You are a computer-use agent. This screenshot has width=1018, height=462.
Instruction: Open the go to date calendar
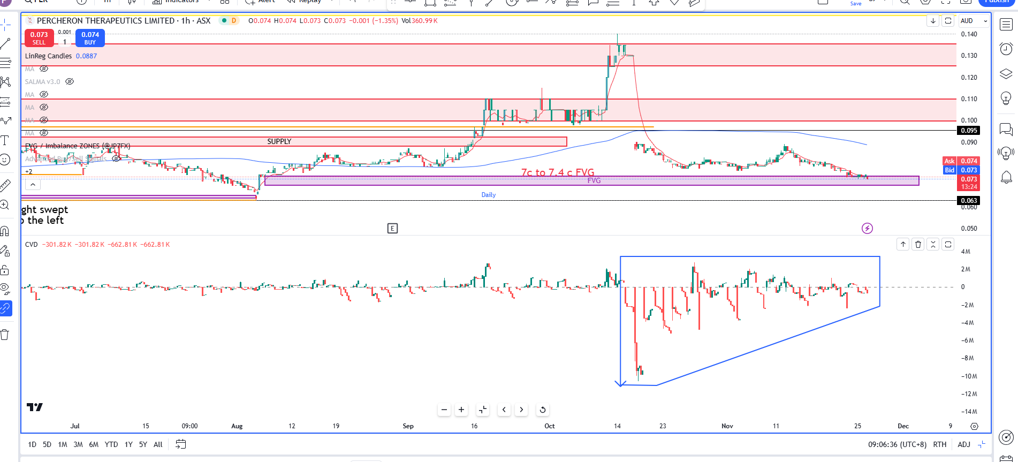pyautogui.click(x=181, y=444)
